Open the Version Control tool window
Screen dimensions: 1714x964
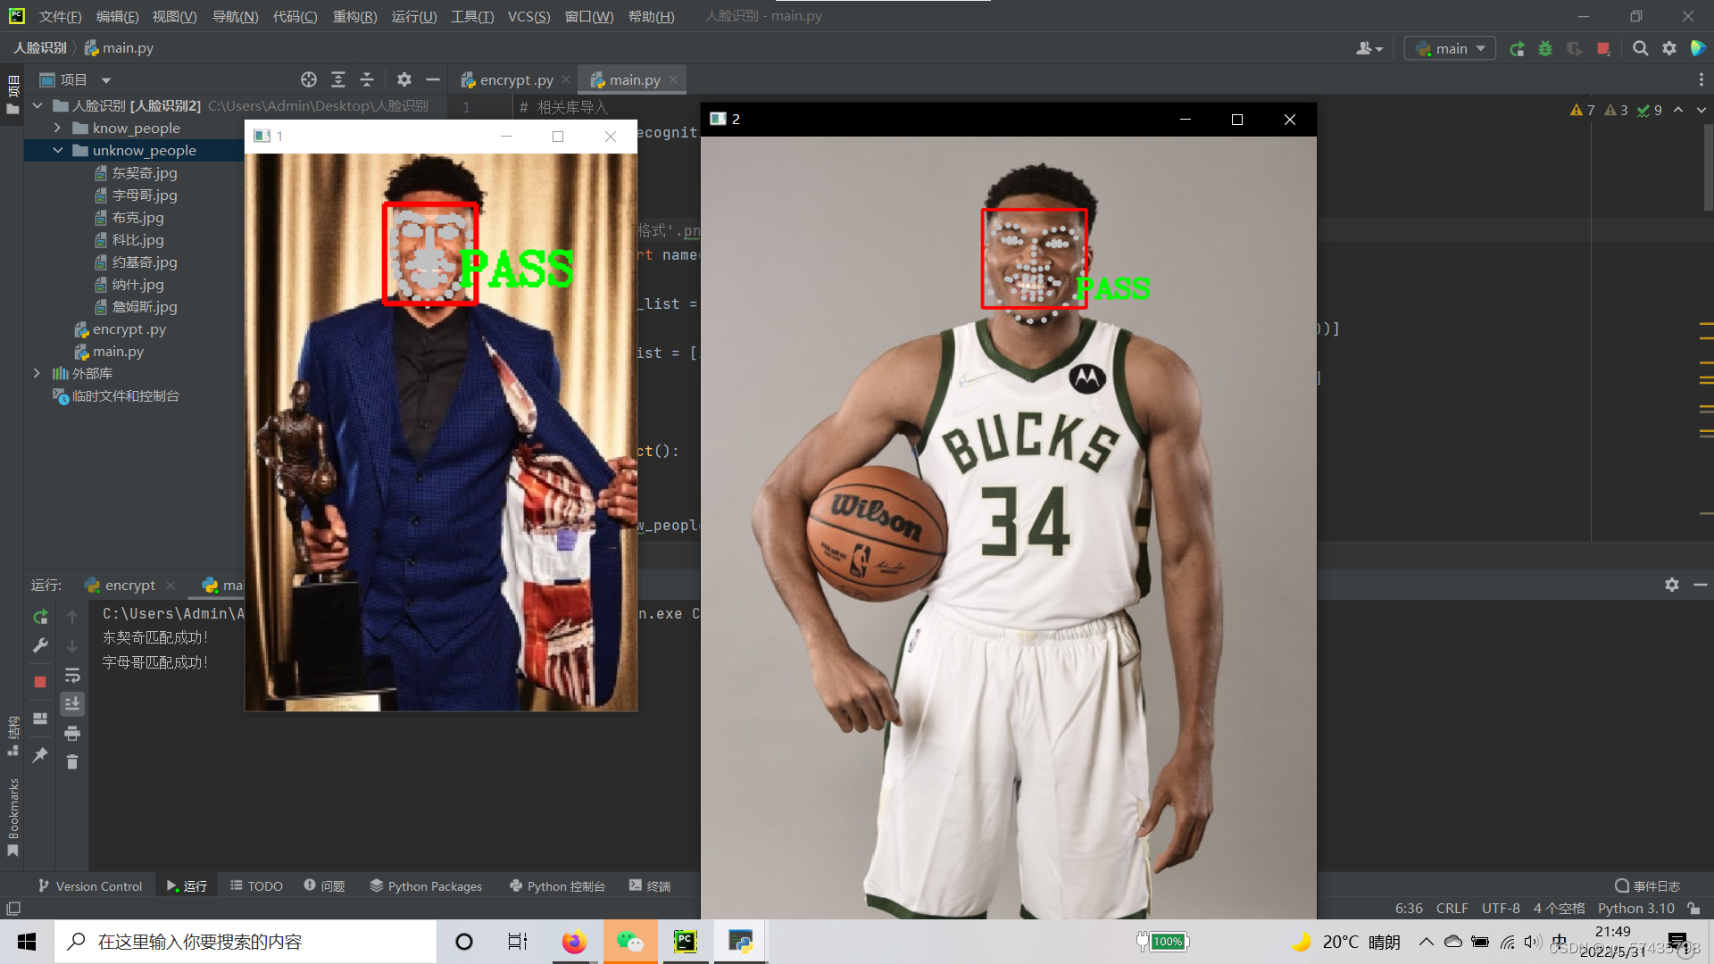click(x=90, y=885)
